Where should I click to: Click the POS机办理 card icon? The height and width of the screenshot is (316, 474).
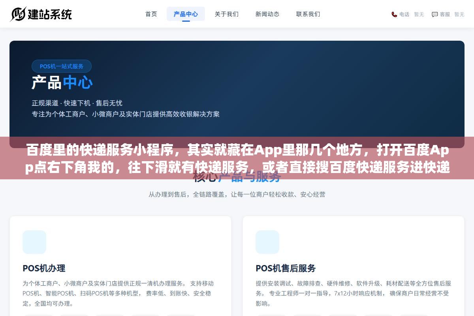click(34, 242)
